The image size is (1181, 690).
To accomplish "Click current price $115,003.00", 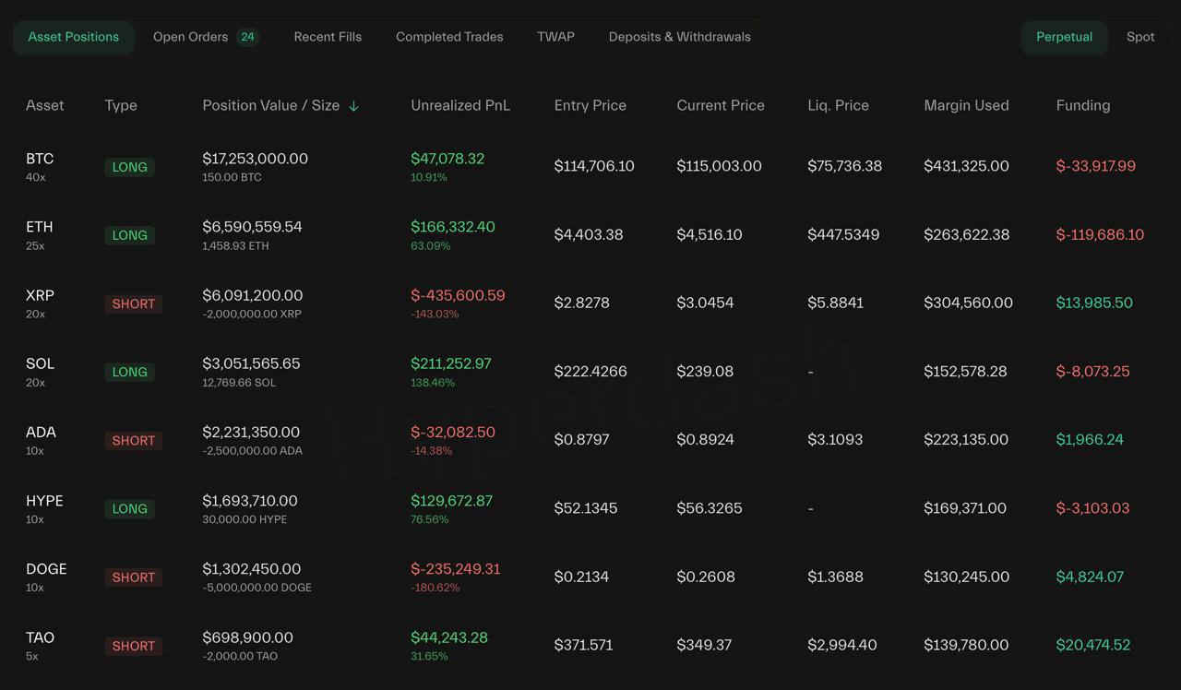I will click(720, 166).
